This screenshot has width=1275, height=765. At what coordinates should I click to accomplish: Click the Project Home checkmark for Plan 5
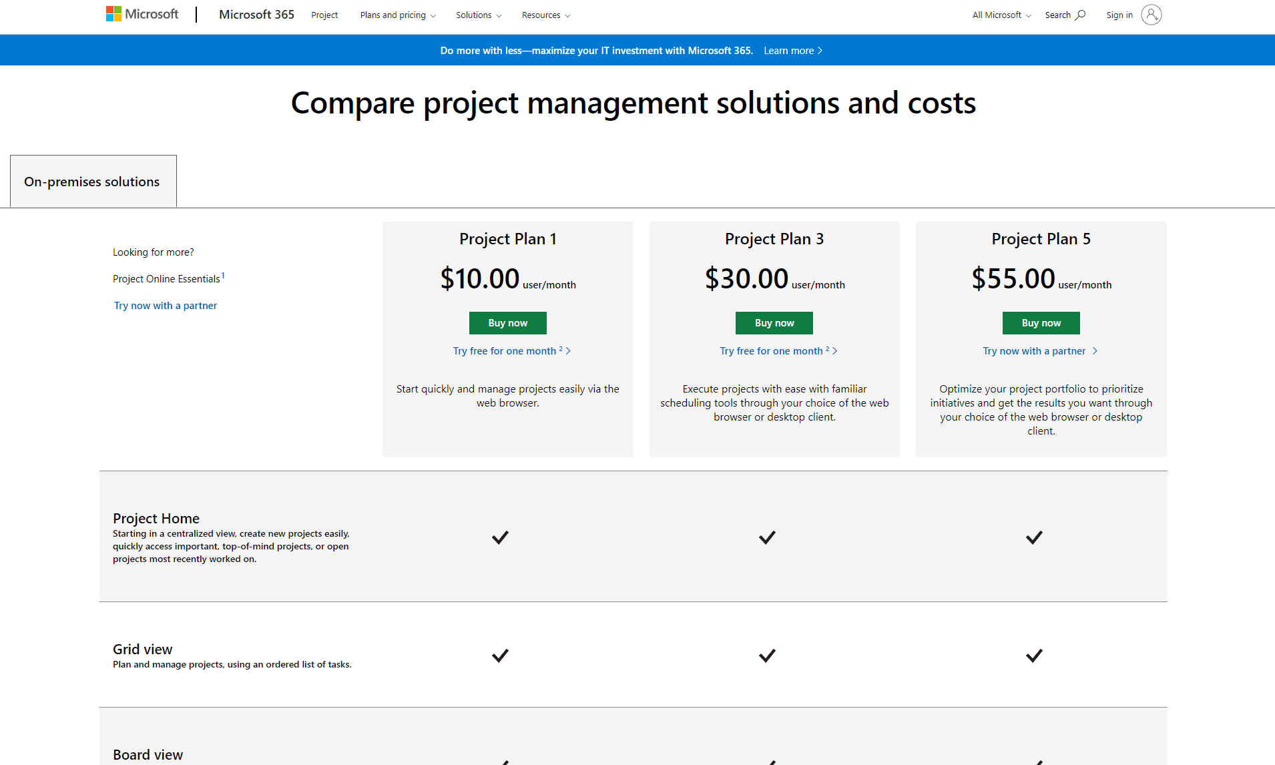click(1034, 537)
